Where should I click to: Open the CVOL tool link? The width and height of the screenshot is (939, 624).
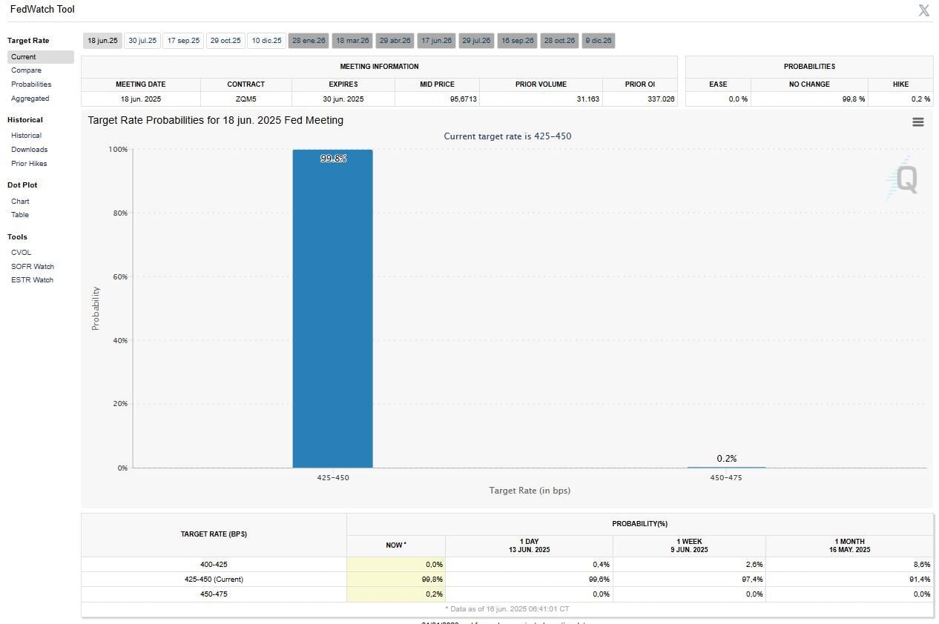pyautogui.click(x=21, y=253)
